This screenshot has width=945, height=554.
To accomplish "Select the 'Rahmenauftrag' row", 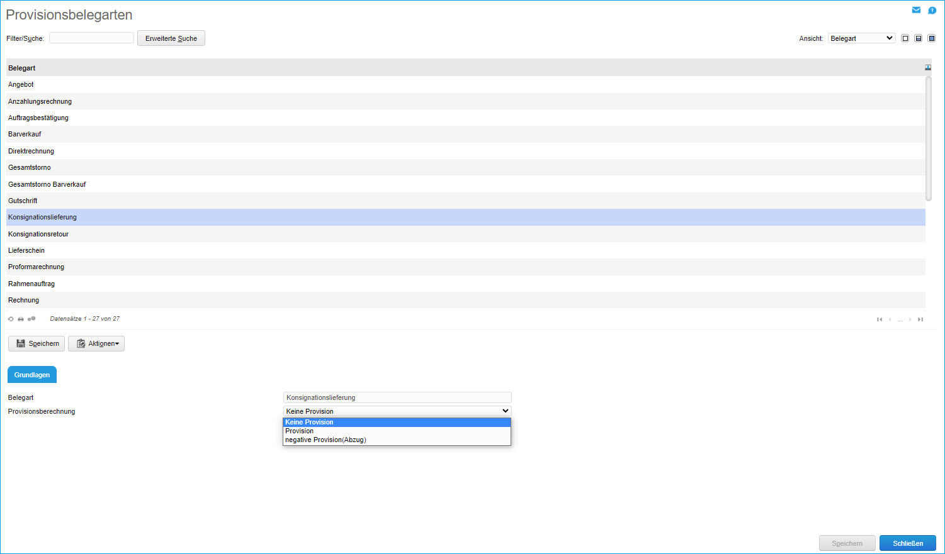I will (x=466, y=284).
